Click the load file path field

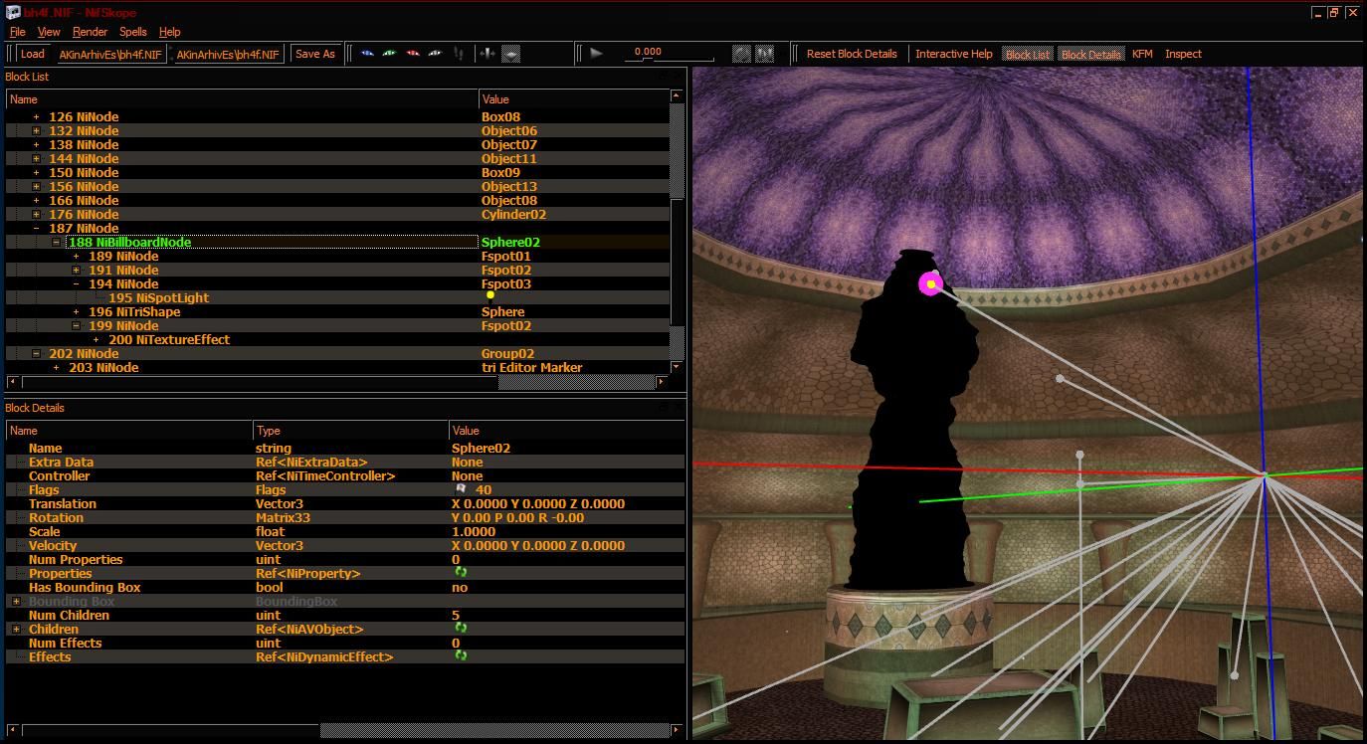[109, 54]
